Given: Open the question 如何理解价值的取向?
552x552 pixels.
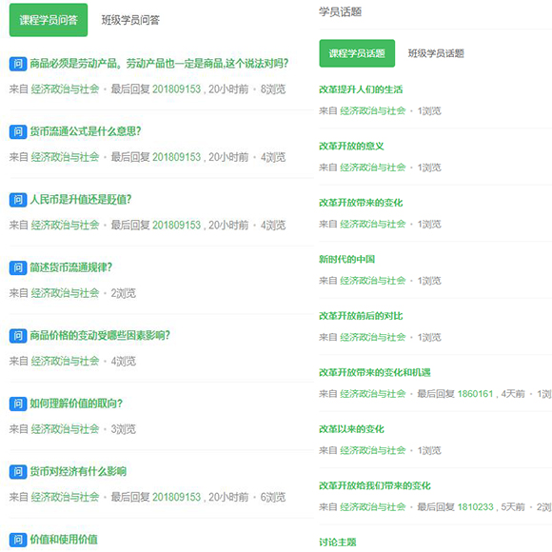Looking at the screenshot, I should tap(76, 404).
